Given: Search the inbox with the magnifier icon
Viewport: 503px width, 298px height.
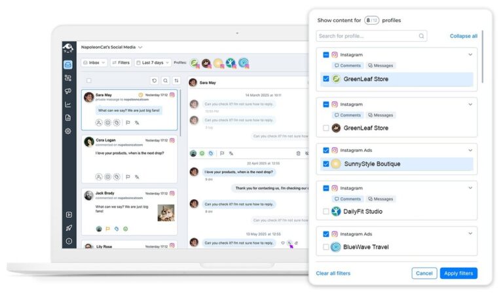Looking at the screenshot, I should pos(166,81).
